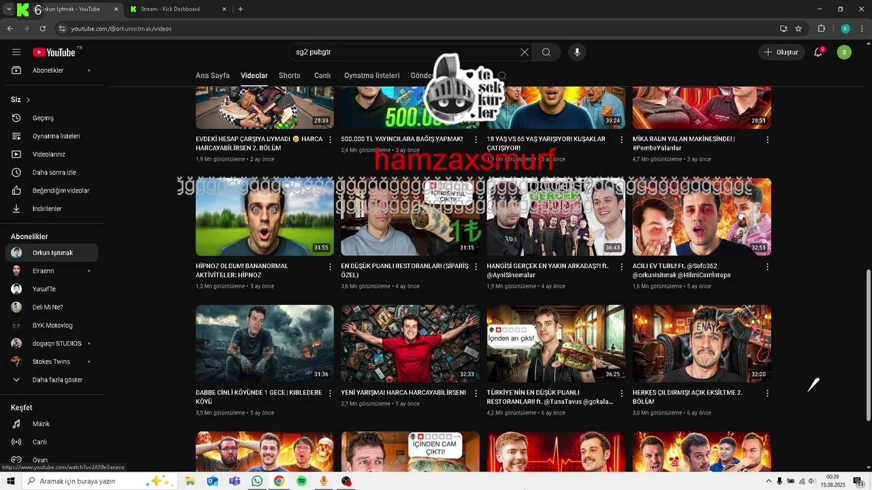Open Geçmiş history in sidebar

[52, 118]
